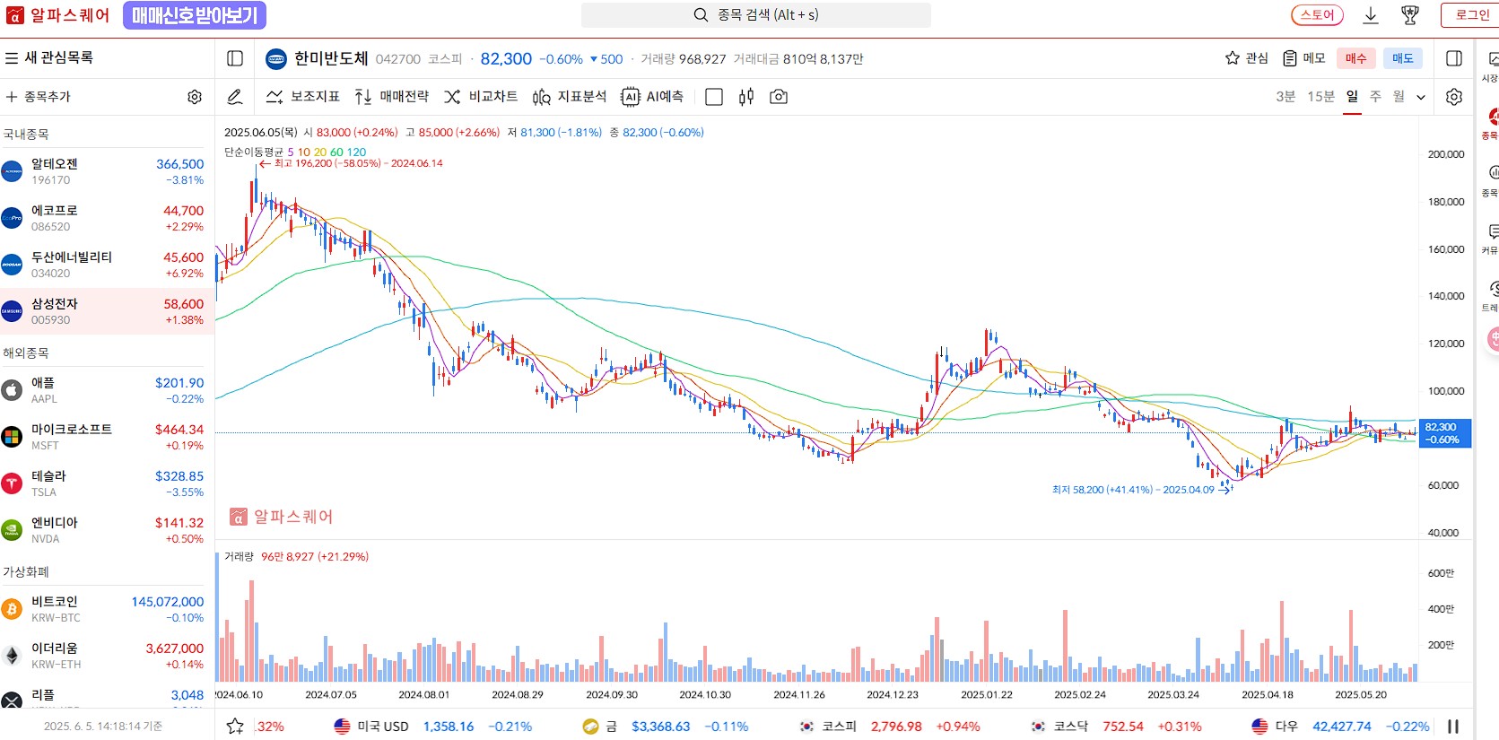Open the 새 관심목록 hamburger menu
Viewport: 1499px width, 740px height.
12,57
